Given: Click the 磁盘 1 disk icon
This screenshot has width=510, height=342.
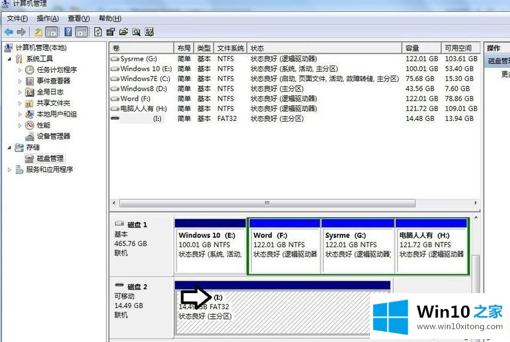Looking at the screenshot, I should 119,223.
